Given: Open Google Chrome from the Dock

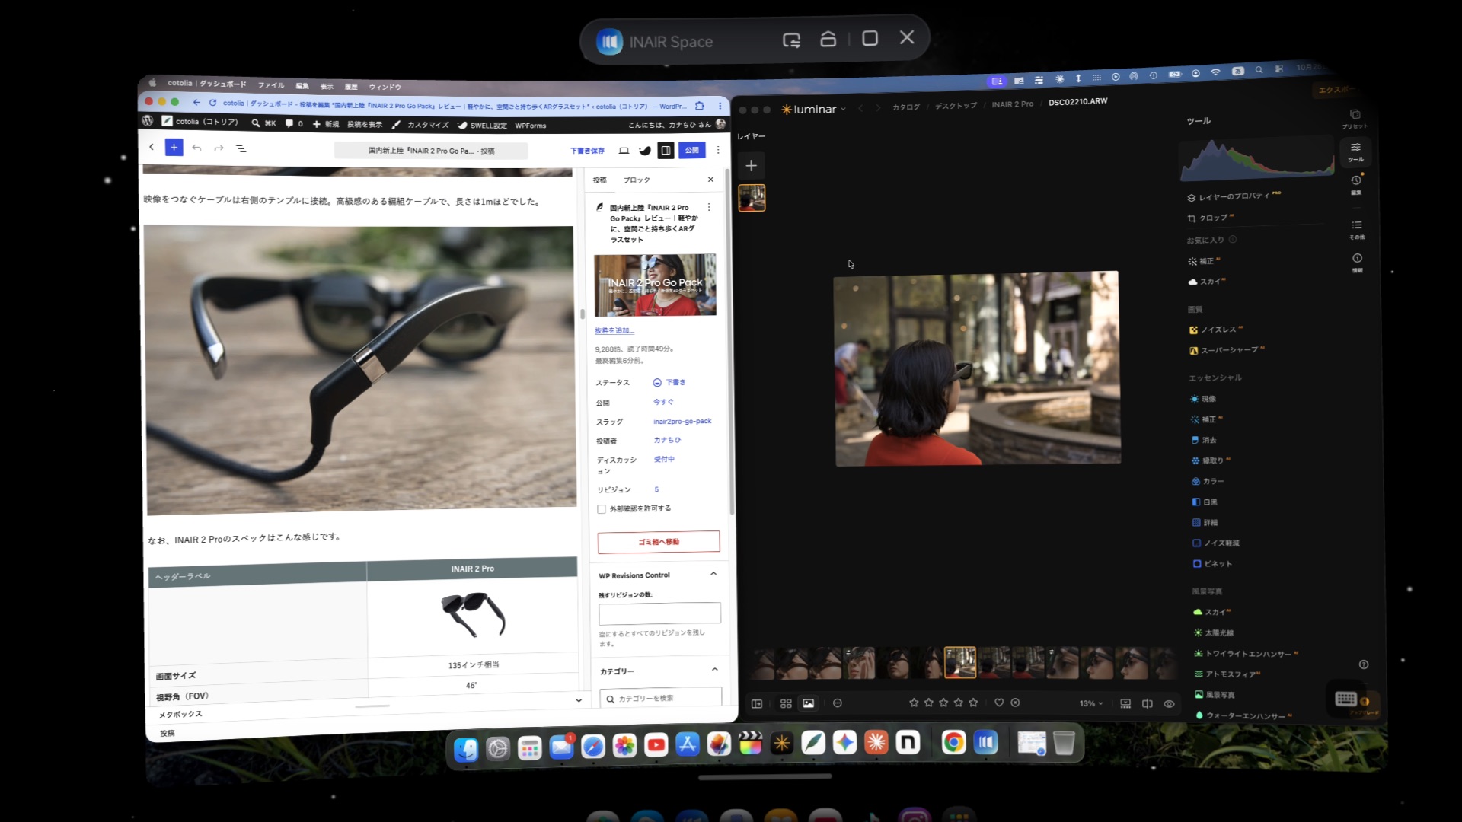Looking at the screenshot, I should [953, 742].
